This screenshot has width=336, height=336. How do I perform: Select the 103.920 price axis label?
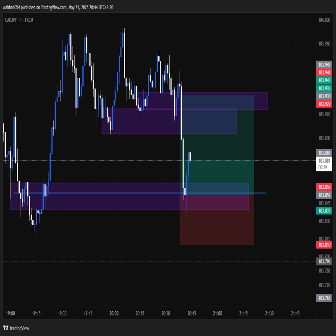coord(324,114)
